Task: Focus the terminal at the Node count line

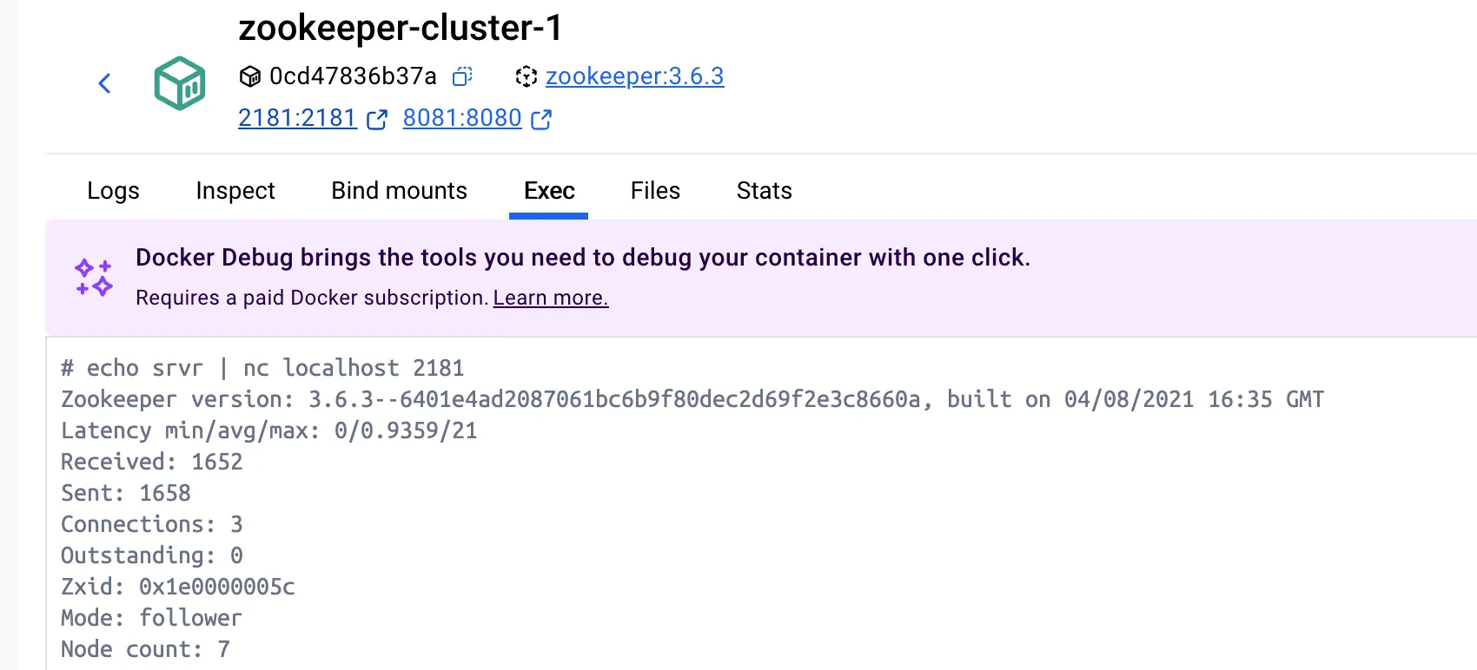Action: (x=145, y=649)
